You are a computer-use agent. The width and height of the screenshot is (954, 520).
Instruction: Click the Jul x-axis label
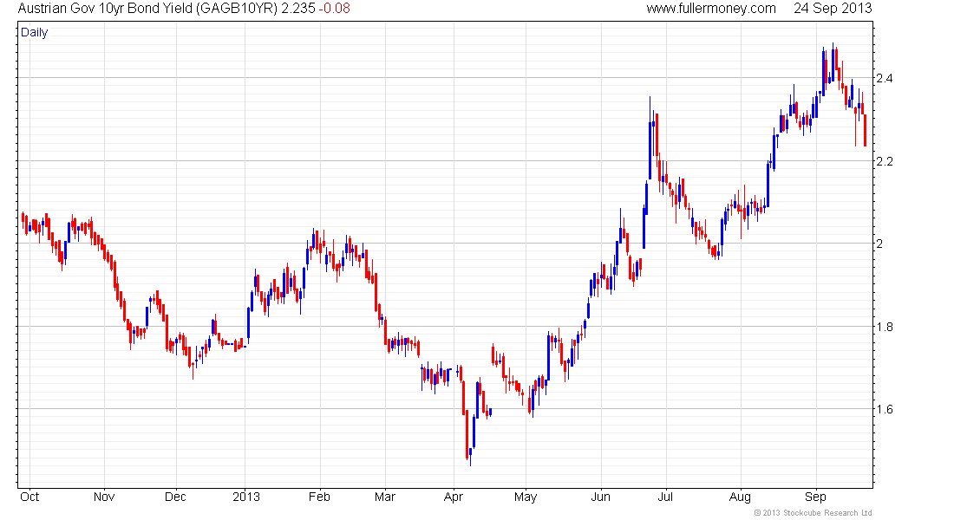pyautogui.click(x=665, y=497)
